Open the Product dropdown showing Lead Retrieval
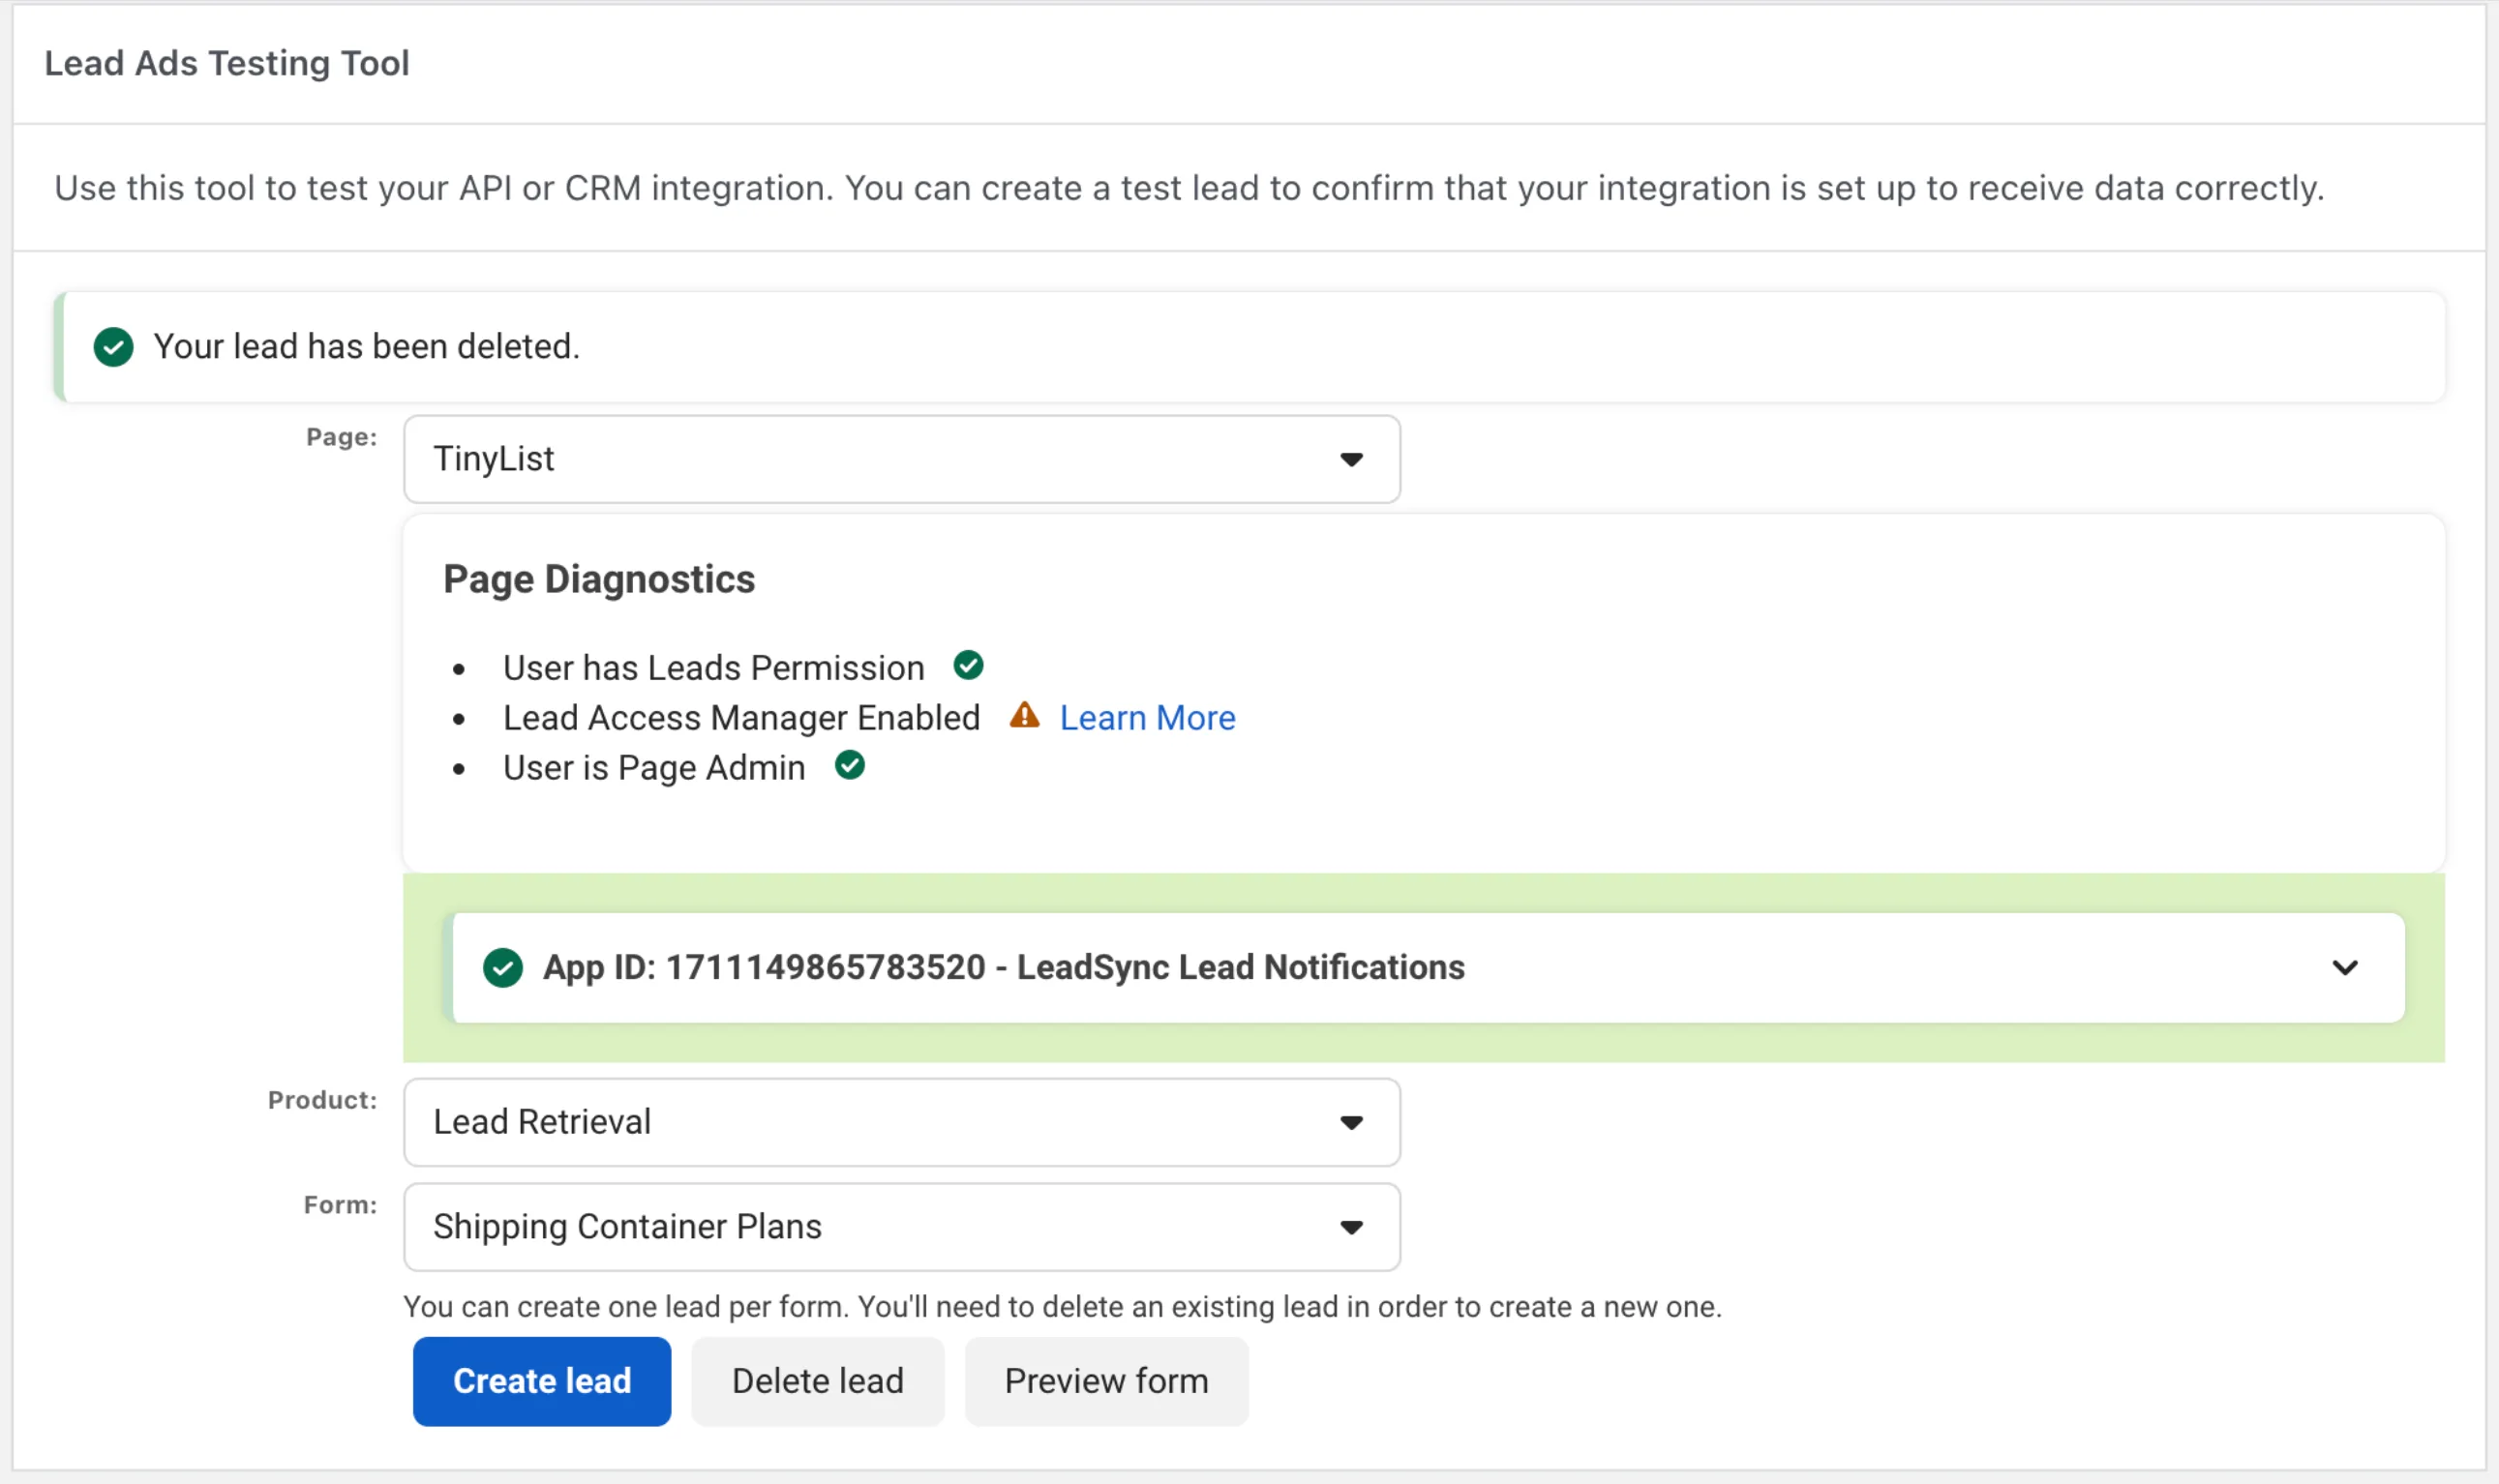This screenshot has width=2499, height=1484. pyautogui.click(x=901, y=1122)
